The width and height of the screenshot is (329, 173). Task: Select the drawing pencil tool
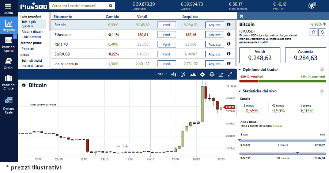pos(220,74)
